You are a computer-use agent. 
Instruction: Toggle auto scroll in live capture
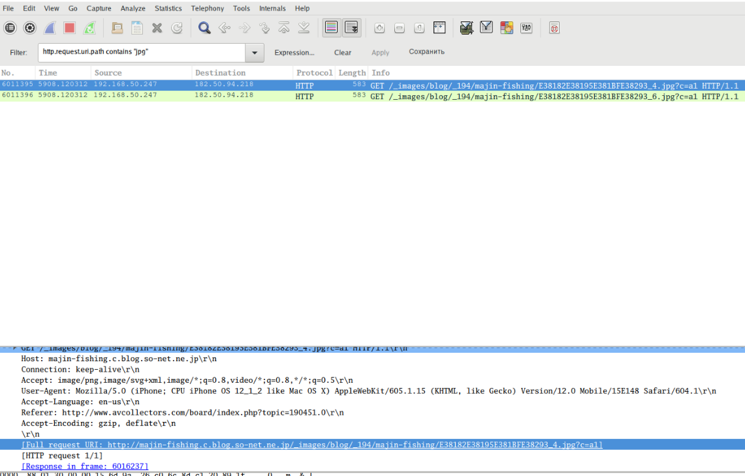[x=351, y=28]
